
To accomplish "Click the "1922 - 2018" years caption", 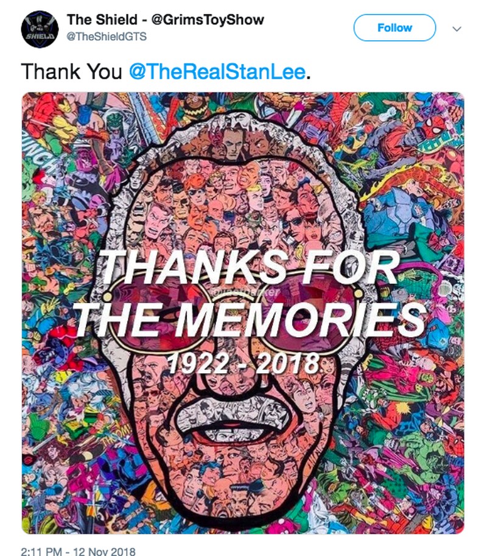I will (x=242, y=365).
